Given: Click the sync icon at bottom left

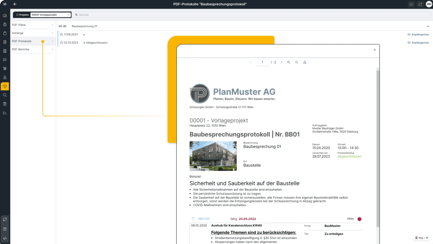Looking at the screenshot, I should (4, 219).
